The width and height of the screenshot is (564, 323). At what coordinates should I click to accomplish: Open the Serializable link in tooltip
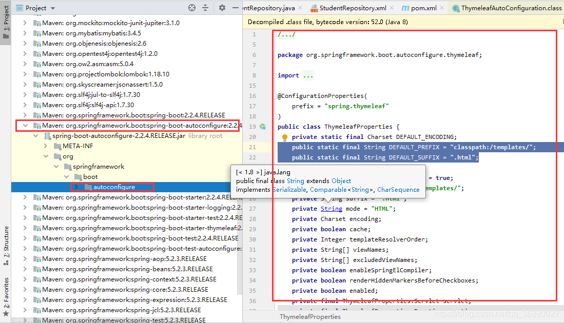pos(289,189)
